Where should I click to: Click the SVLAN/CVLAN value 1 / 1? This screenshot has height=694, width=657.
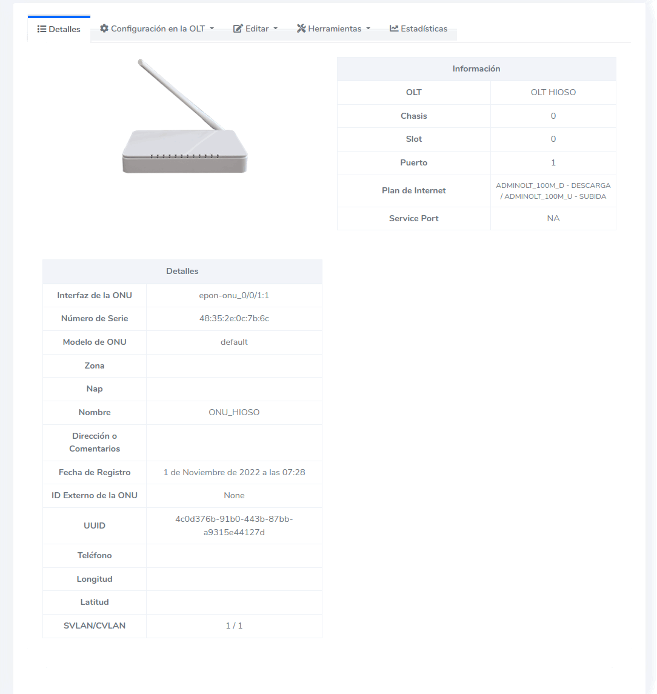pos(234,626)
